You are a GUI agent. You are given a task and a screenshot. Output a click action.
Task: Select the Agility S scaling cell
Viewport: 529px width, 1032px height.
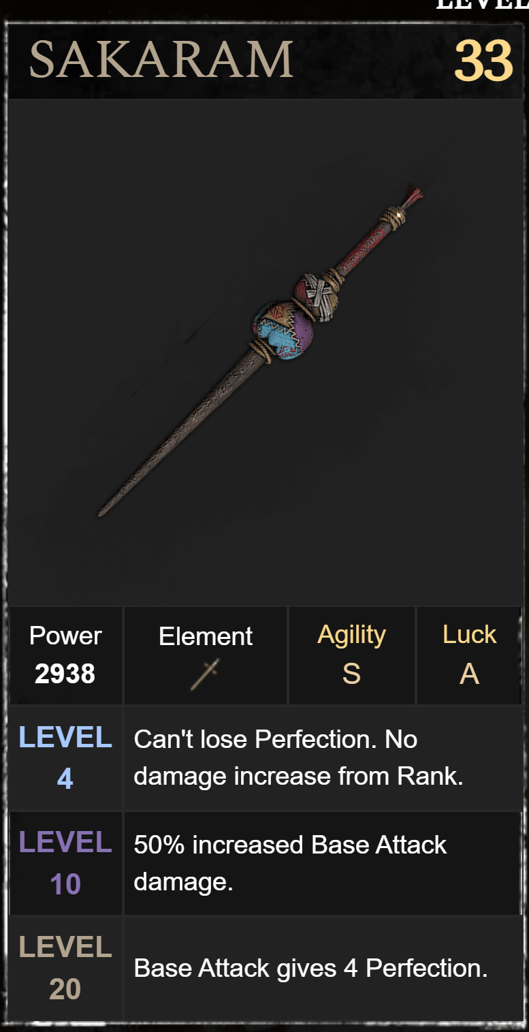[351, 655]
